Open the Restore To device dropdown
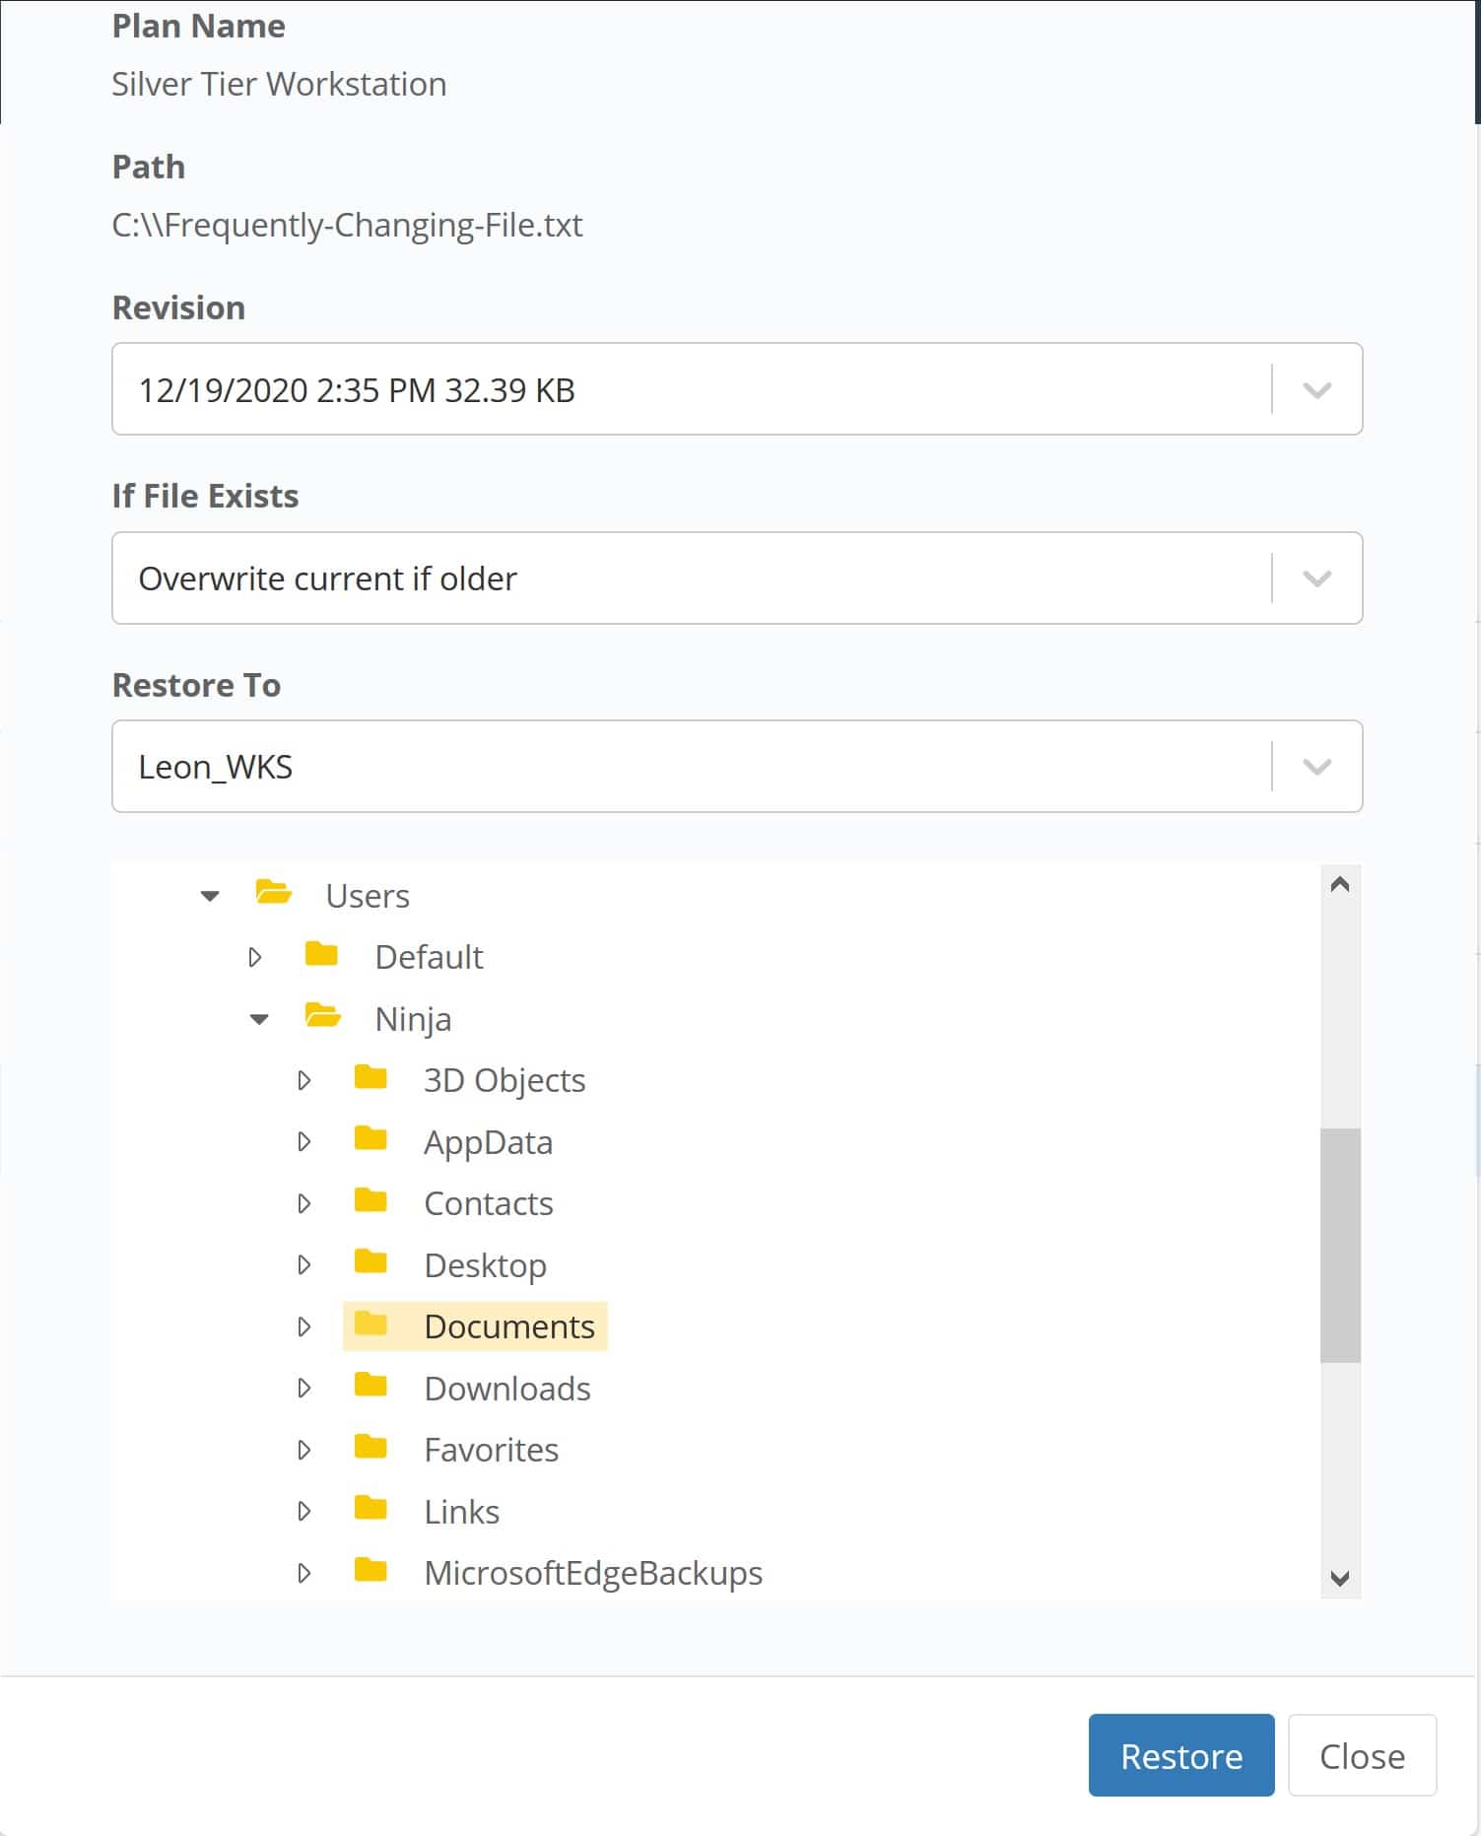Screen dimensions: 1481x1836 click(1316, 767)
